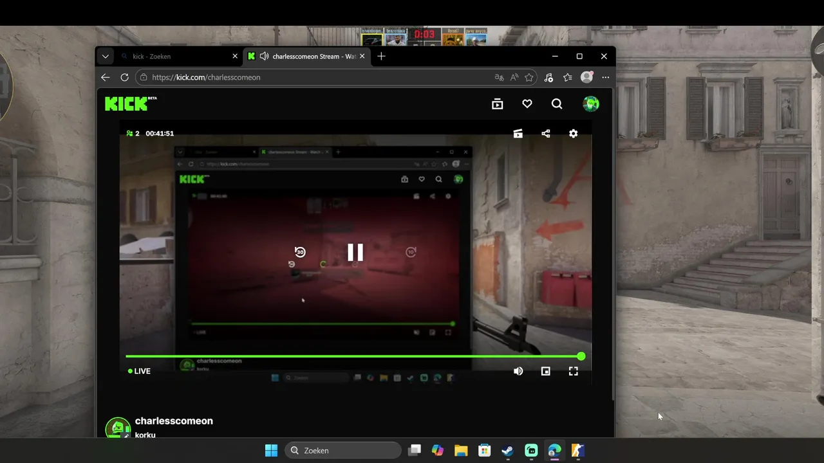This screenshot has width=824, height=463.
Task: Open File Explorer from taskbar
Action: (461, 451)
